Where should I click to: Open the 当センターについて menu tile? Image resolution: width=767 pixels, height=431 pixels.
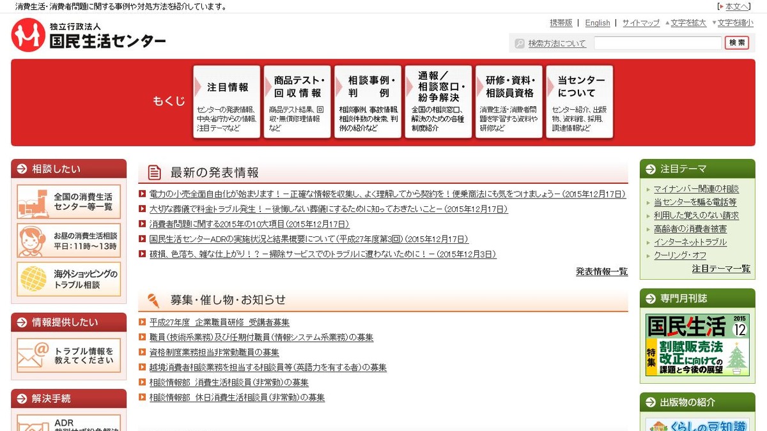pyautogui.click(x=580, y=102)
